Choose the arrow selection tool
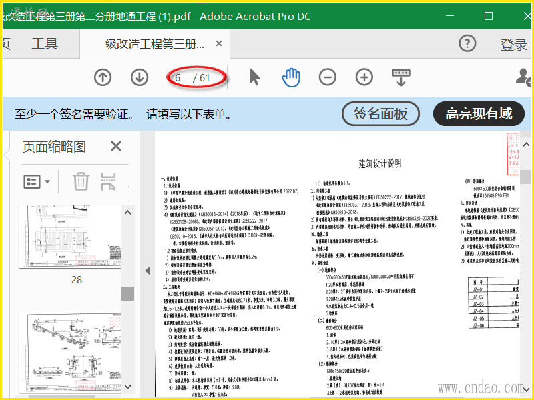Screen dimensions: 534x400 [254, 77]
